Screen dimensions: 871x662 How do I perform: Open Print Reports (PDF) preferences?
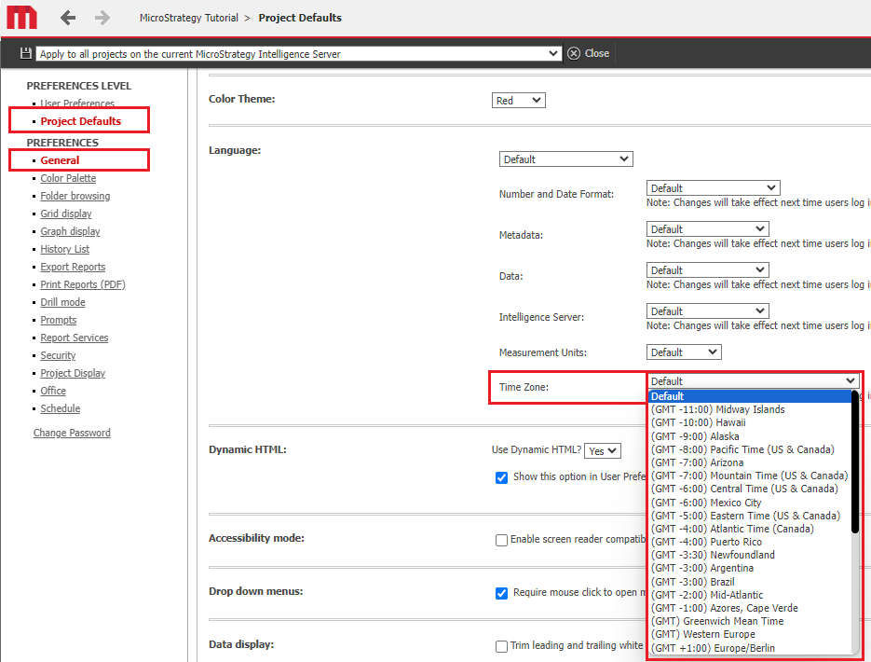click(83, 284)
